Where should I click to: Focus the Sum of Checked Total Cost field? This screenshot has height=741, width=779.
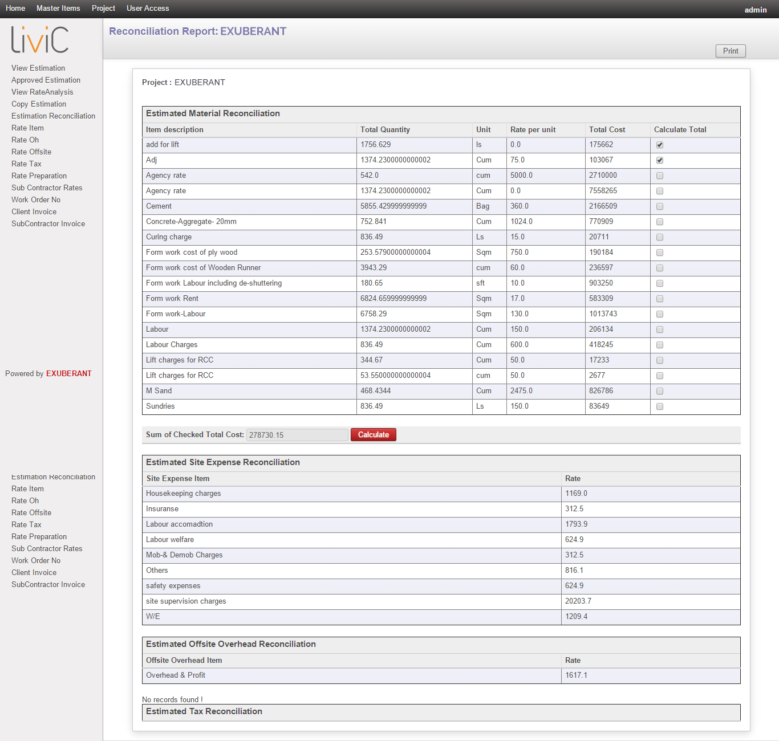click(297, 435)
